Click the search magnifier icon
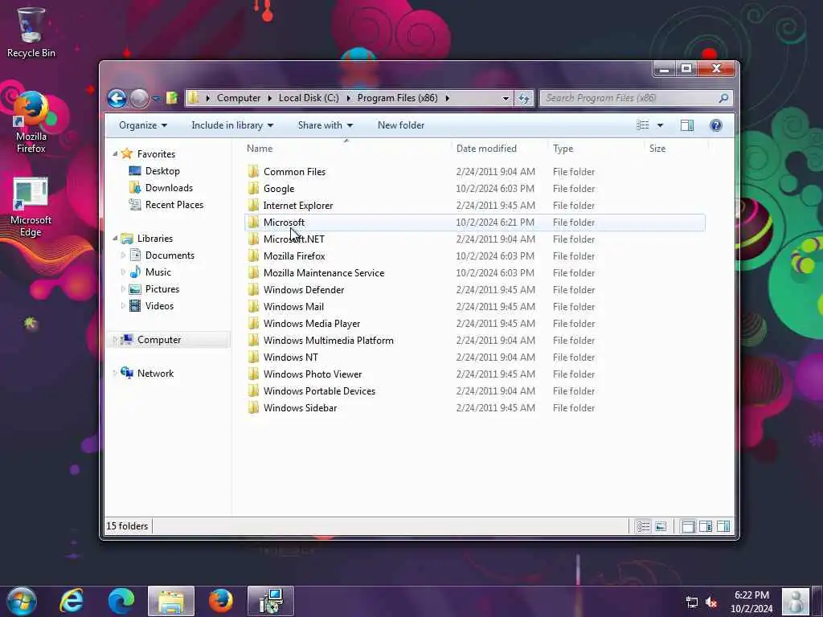The height and width of the screenshot is (617, 823). pos(723,98)
